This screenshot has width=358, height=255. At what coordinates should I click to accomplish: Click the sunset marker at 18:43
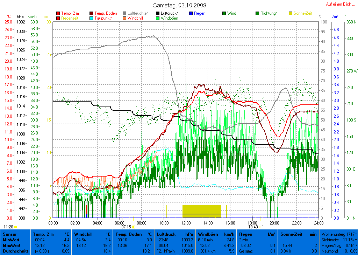point(260,227)
